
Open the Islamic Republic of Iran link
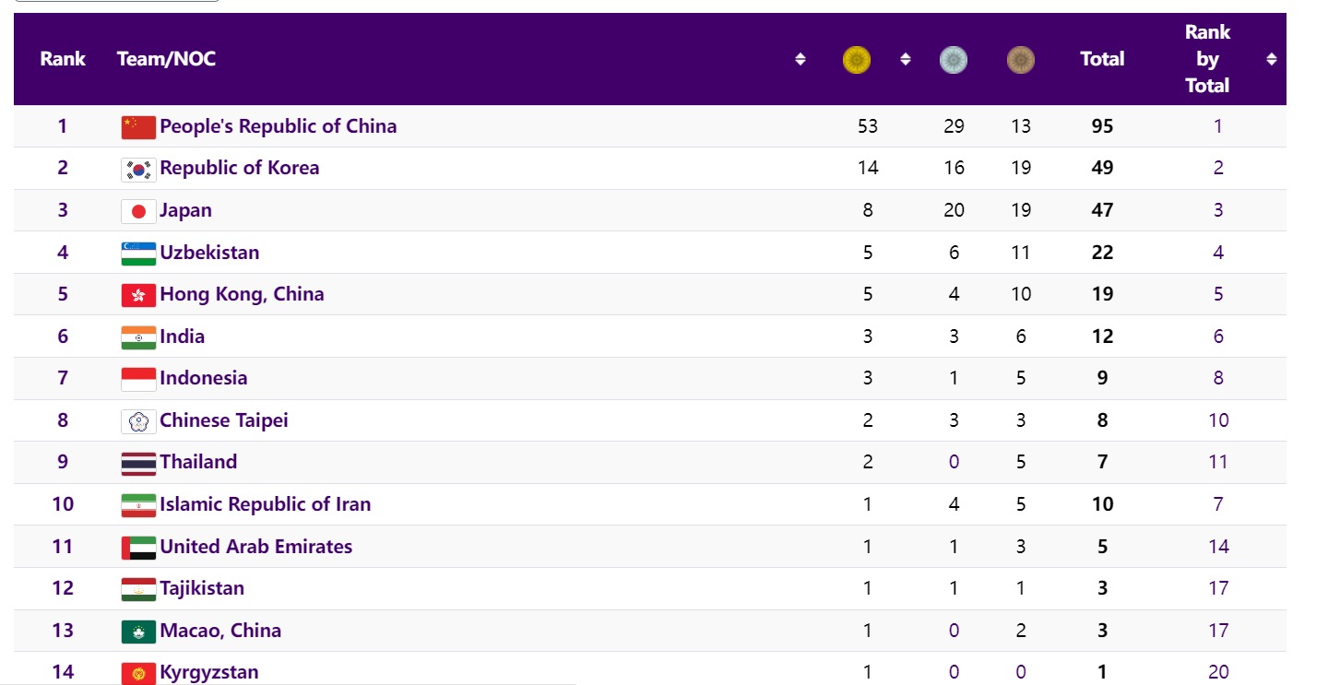265,504
